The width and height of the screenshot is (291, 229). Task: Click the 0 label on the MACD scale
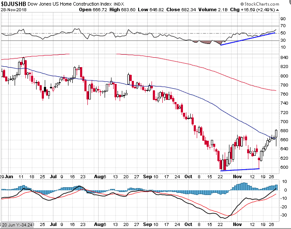[x=285, y=190]
